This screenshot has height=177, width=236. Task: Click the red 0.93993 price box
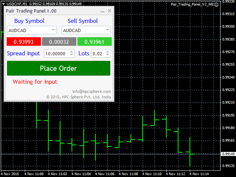pos(24,42)
